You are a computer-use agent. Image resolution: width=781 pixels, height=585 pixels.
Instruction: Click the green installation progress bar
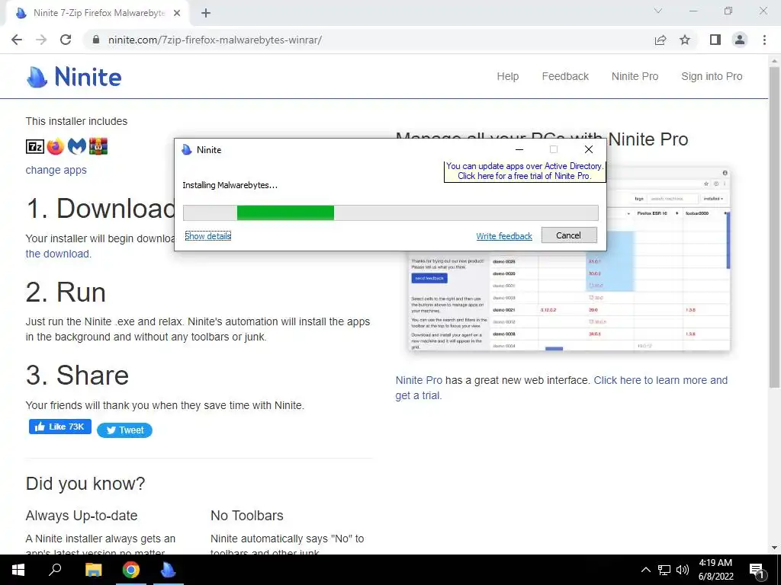285,213
